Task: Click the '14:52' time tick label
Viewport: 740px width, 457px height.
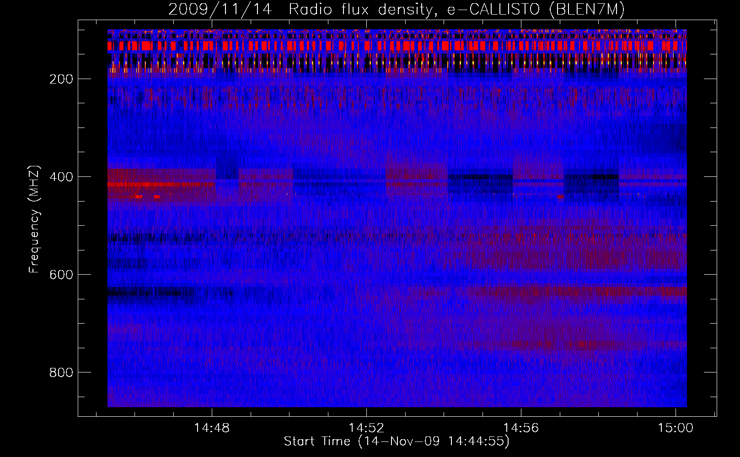Action: pyautogui.click(x=366, y=428)
